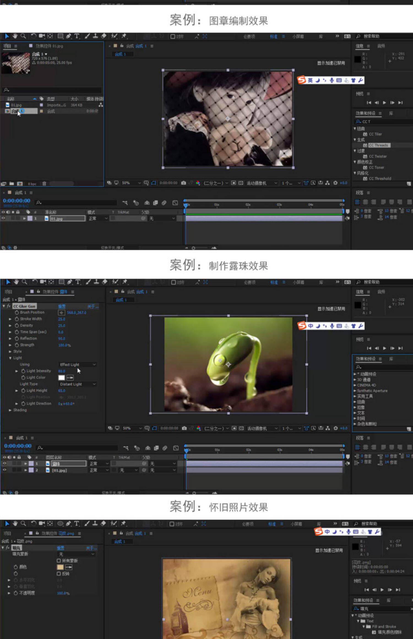This screenshot has height=639, width=413.
Task: Take a viewer snapshot in the 图章编制效果 example
Action: coord(184,183)
